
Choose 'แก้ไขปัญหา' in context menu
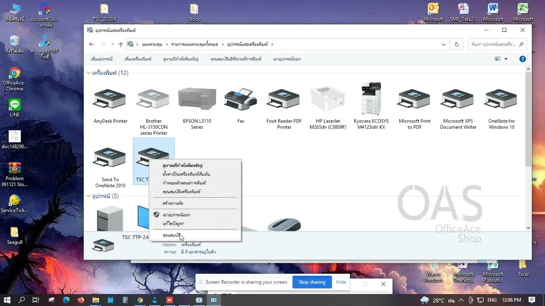pos(173,224)
